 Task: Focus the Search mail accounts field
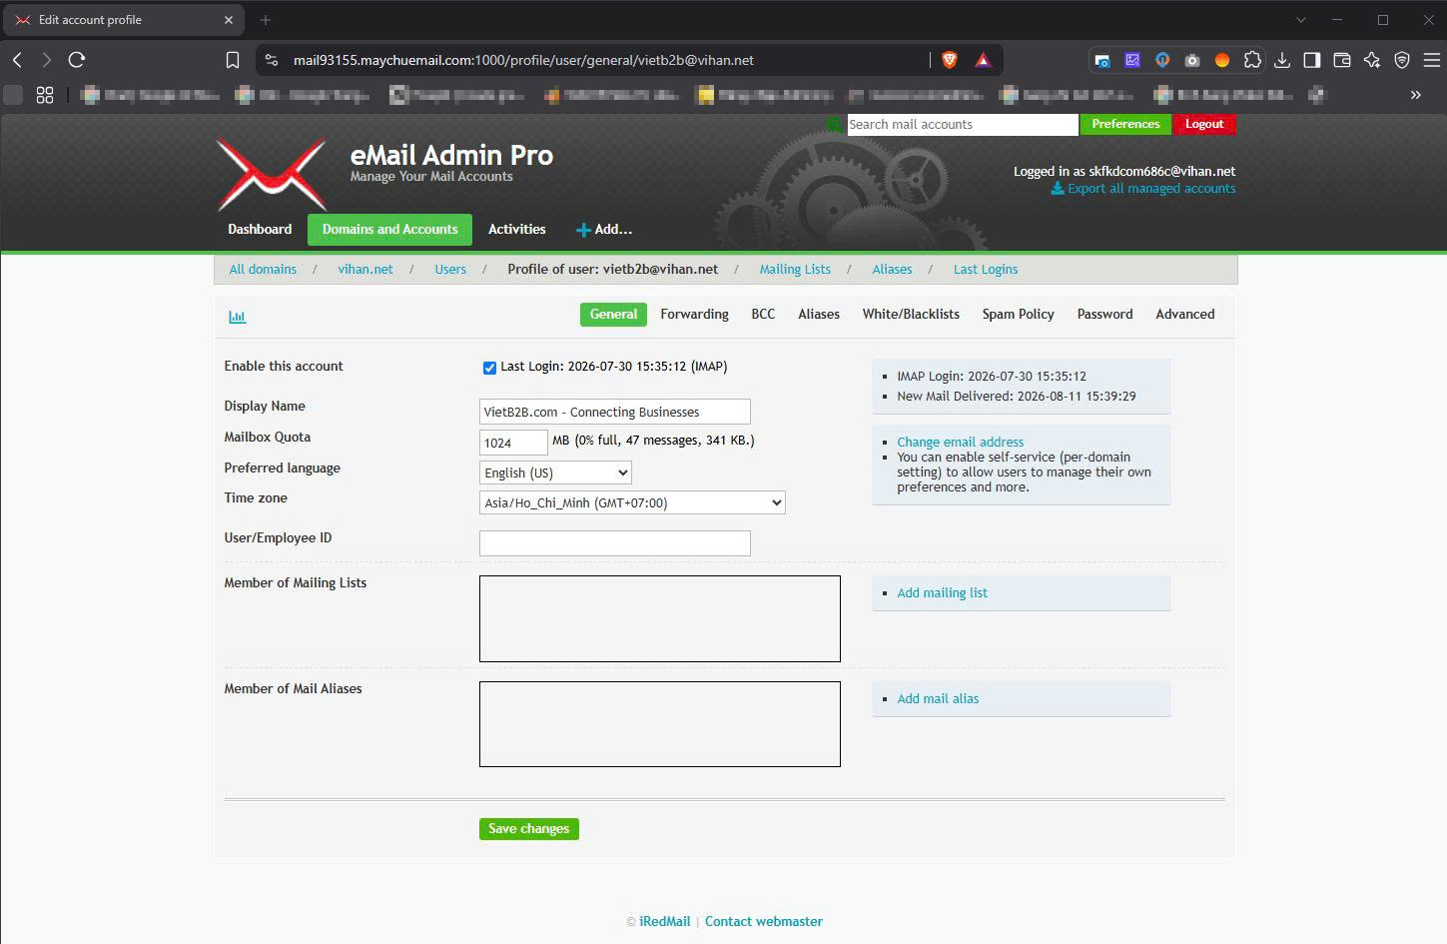(x=963, y=124)
